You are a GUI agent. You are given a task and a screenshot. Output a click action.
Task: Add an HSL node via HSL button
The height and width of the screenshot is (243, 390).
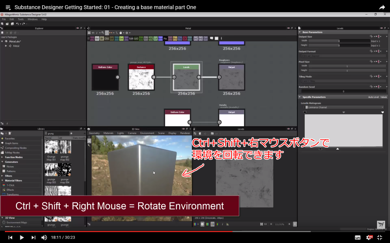point(151,38)
